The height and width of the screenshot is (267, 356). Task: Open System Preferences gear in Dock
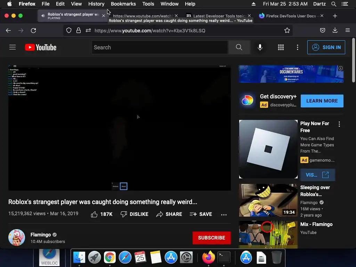pyautogui.click(x=186, y=258)
